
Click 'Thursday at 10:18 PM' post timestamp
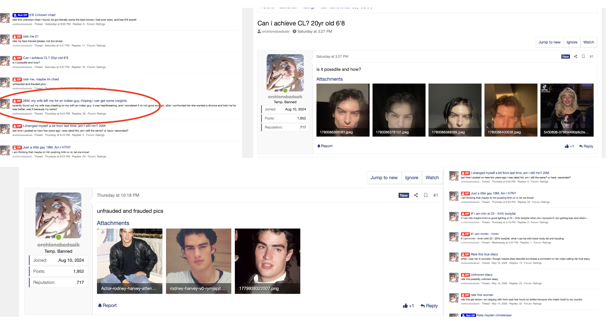pos(118,195)
